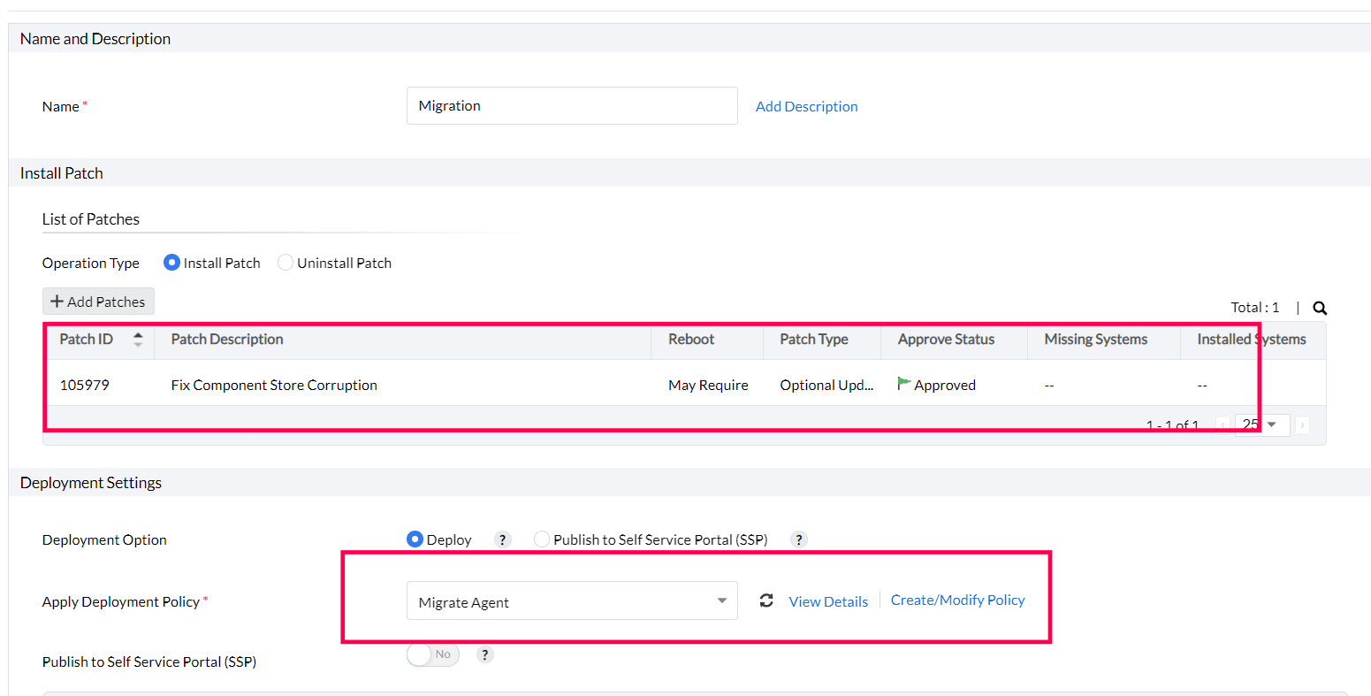Click into the Name field containing Migration
1371x696 pixels.
tap(571, 106)
